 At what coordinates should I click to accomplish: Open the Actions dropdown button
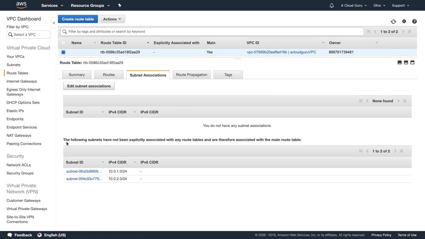tap(112, 19)
